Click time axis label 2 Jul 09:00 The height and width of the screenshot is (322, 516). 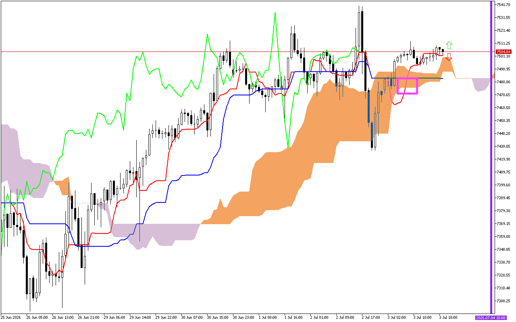click(x=345, y=318)
